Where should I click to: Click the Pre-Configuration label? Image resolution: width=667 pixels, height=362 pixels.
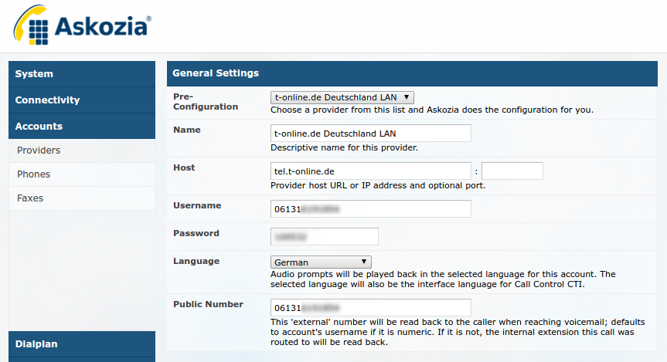point(206,102)
